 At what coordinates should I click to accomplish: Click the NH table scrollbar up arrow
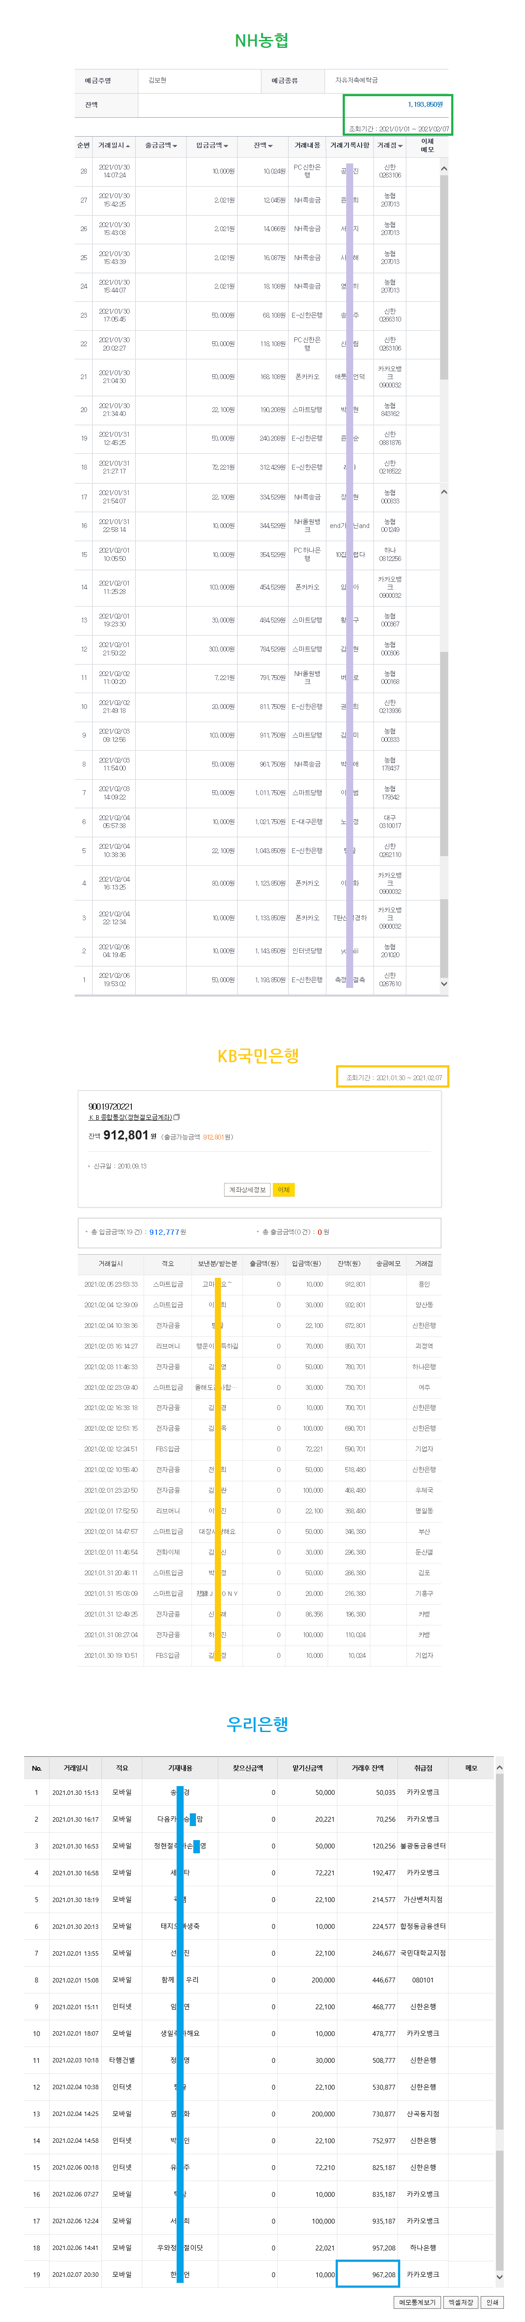pos(444,169)
